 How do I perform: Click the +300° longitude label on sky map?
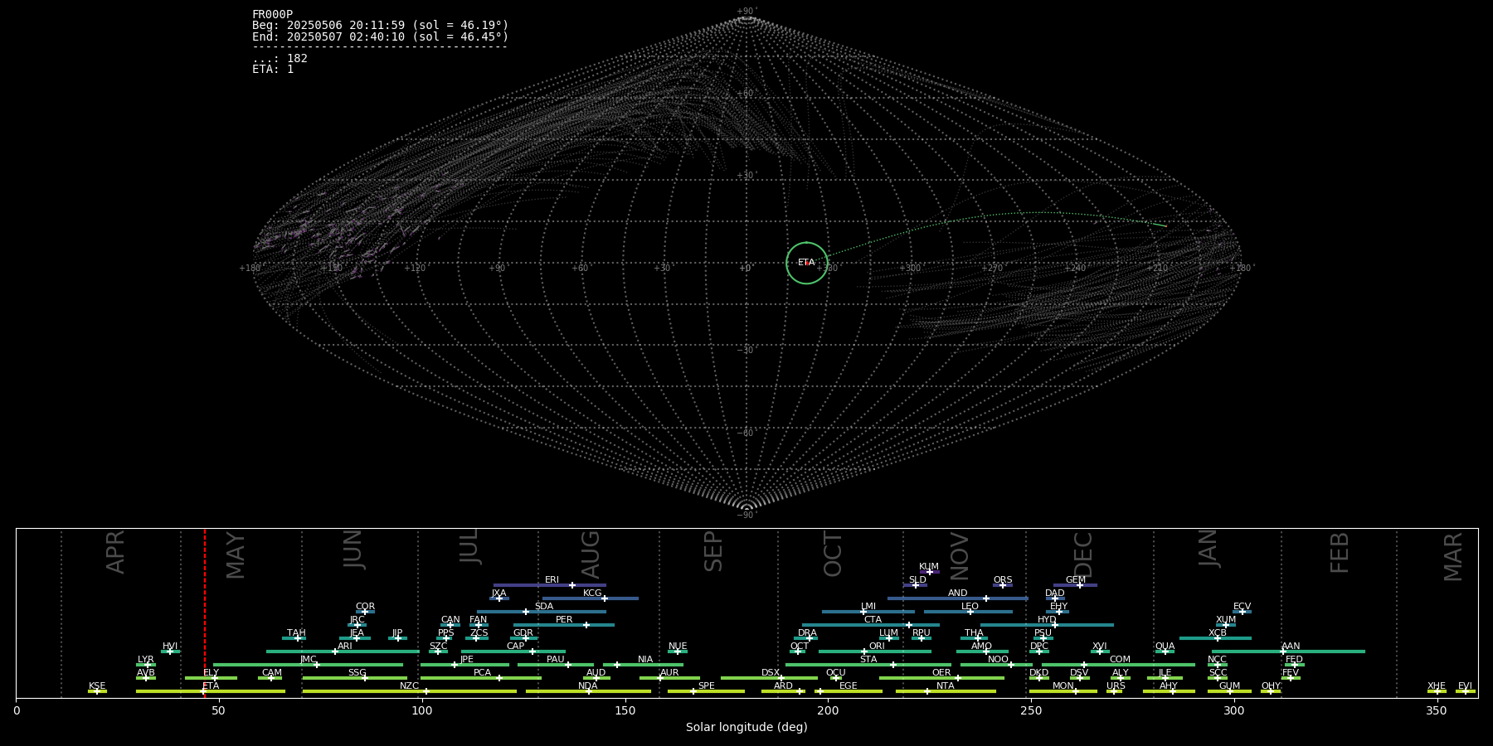coord(910,268)
